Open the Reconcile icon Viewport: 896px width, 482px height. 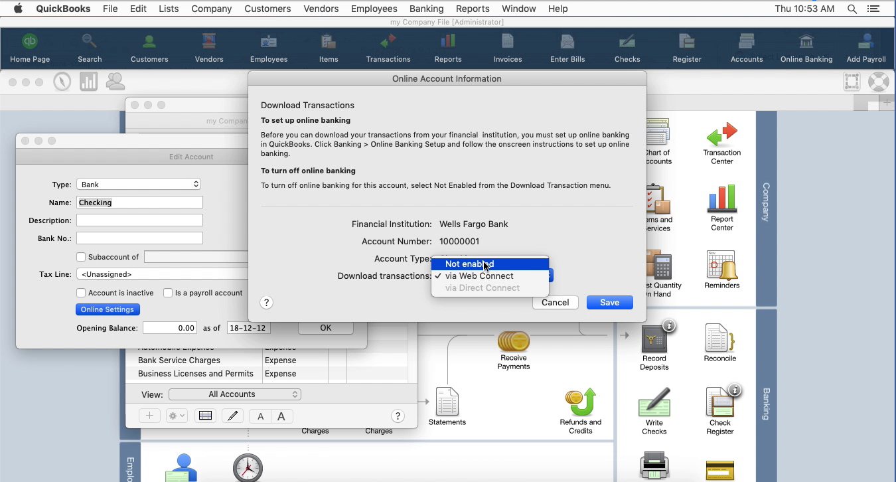point(720,343)
